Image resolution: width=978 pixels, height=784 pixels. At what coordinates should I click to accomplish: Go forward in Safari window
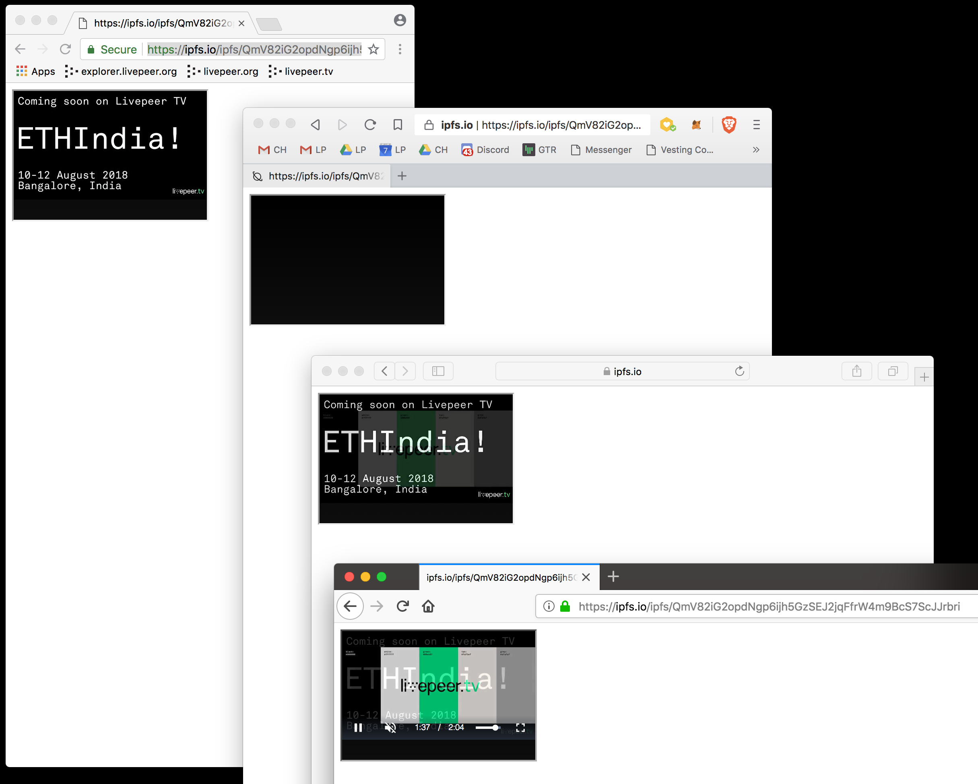point(405,371)
